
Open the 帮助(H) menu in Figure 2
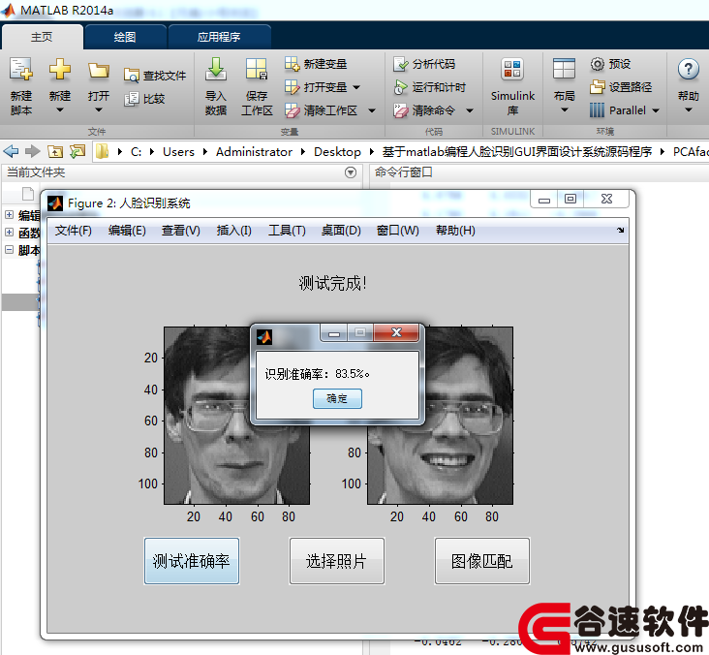(455, 231)
